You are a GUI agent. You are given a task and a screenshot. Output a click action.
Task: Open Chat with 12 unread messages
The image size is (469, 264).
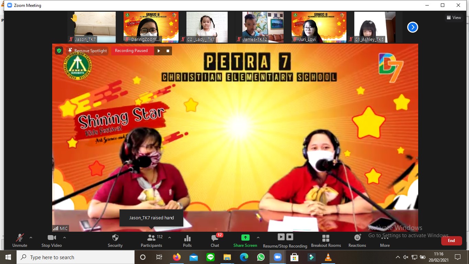(x=215, y=238)
